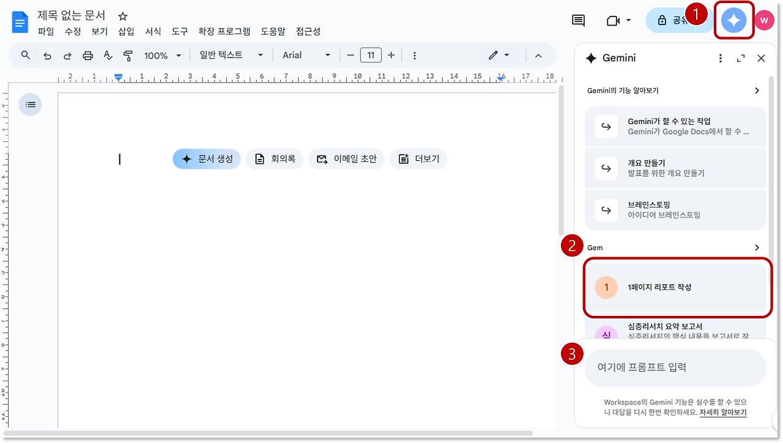Click the 더보기 chip

tap(418, 159)
